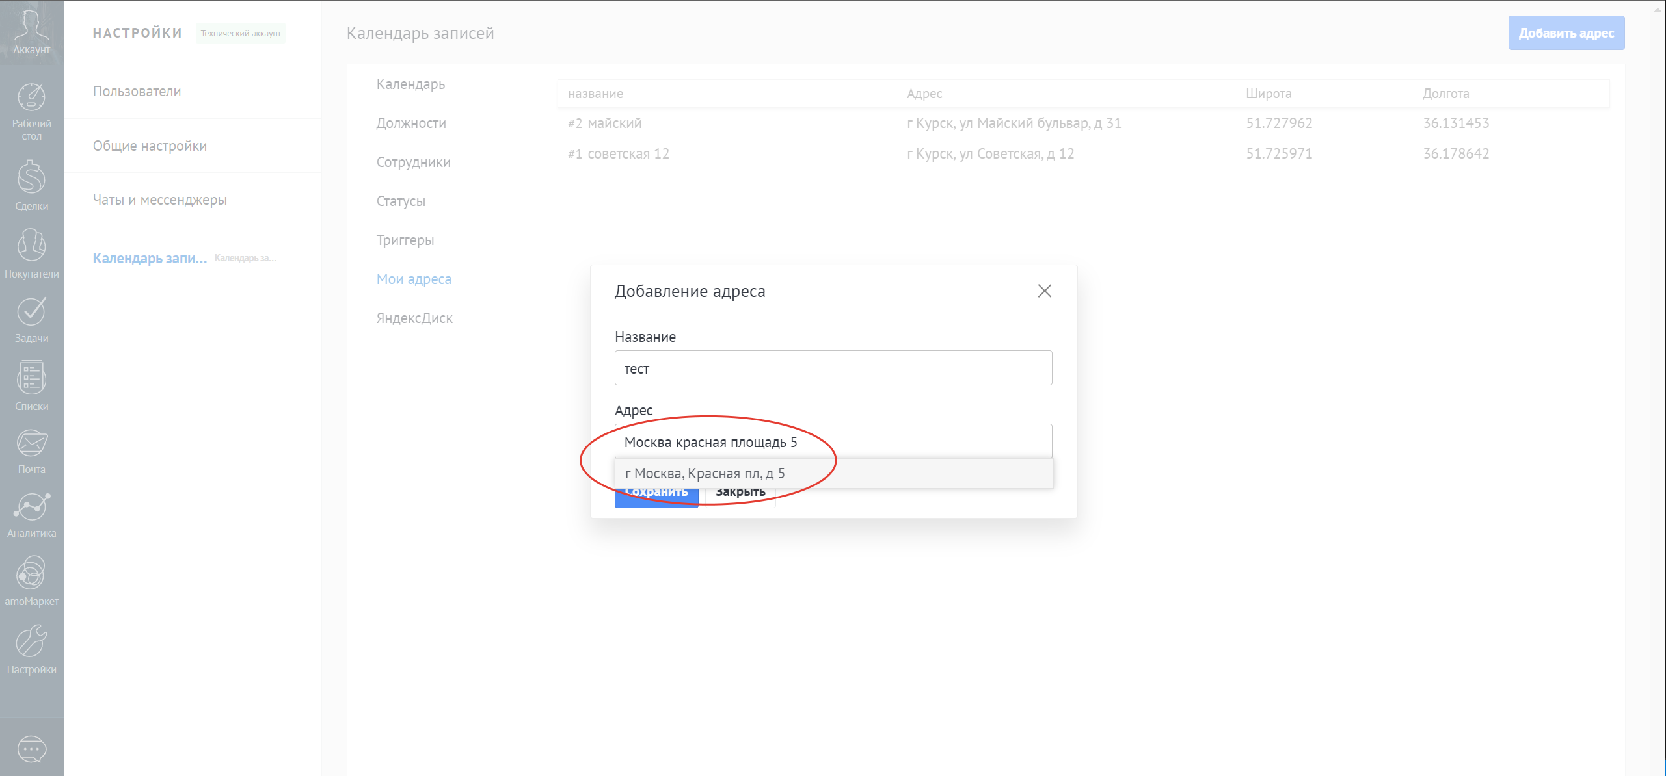The height and width of the screenshot is (776, 1666).
Task: Open the chat support icon at bottom
Action: point(31,749)
